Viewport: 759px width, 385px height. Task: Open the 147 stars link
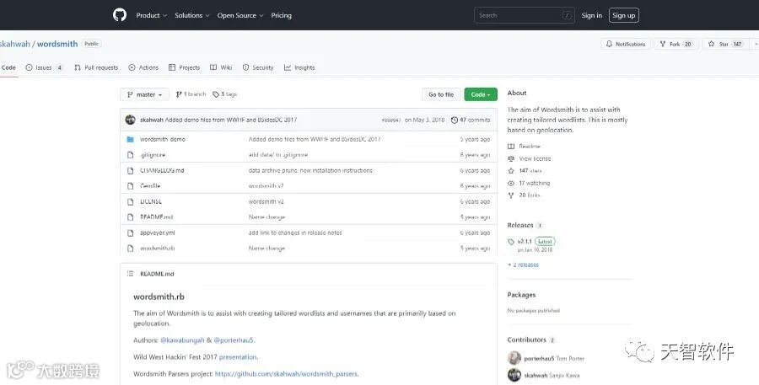tap(525, 171)
